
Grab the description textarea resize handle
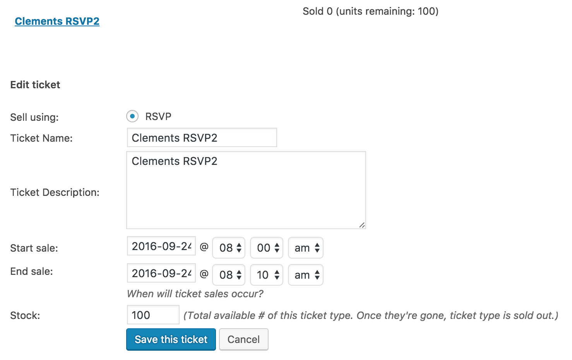(x=362, y=225)
